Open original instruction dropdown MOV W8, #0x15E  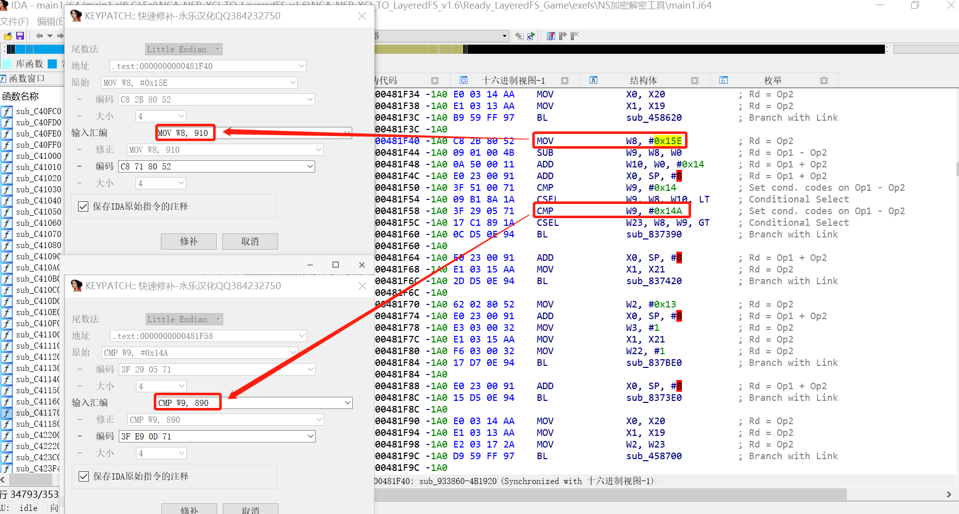tap(293, 83)
